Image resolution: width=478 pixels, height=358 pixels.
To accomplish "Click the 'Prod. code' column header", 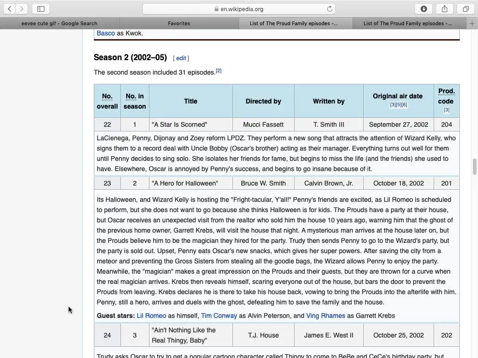I will point(446,101).
